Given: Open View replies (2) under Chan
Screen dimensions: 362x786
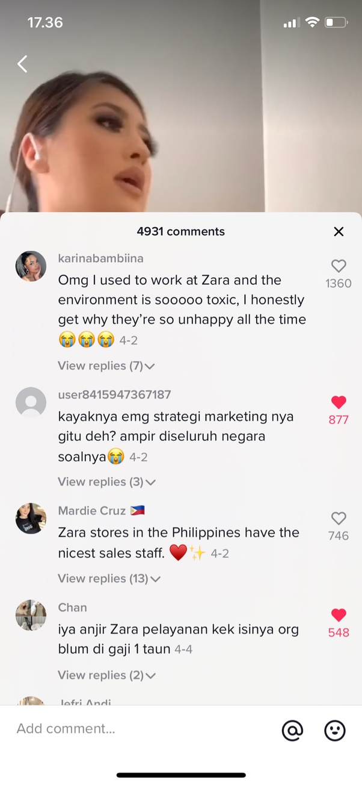Looking at the screenshot, I should [x=106, y=676].
